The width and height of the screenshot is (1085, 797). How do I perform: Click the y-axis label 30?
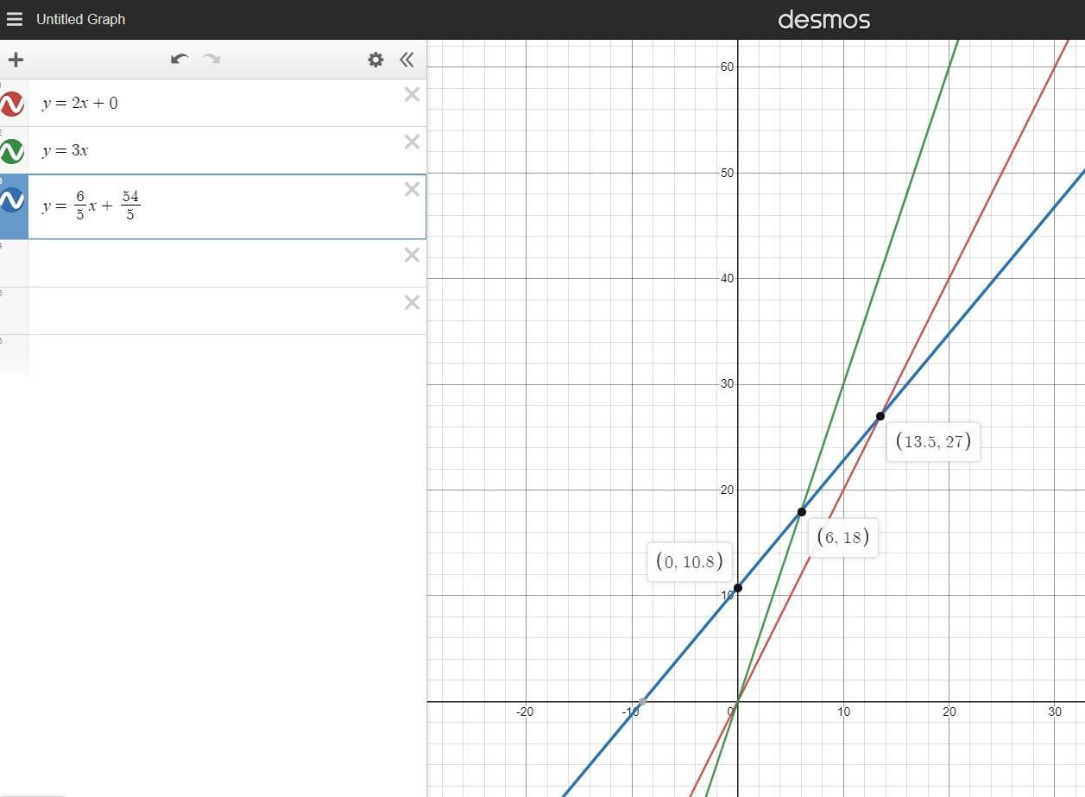click(727, 383)
